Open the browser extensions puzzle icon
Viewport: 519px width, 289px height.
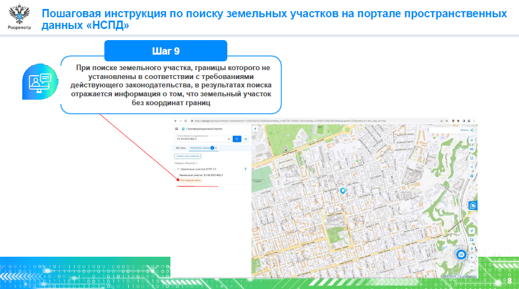pos(458,121)
